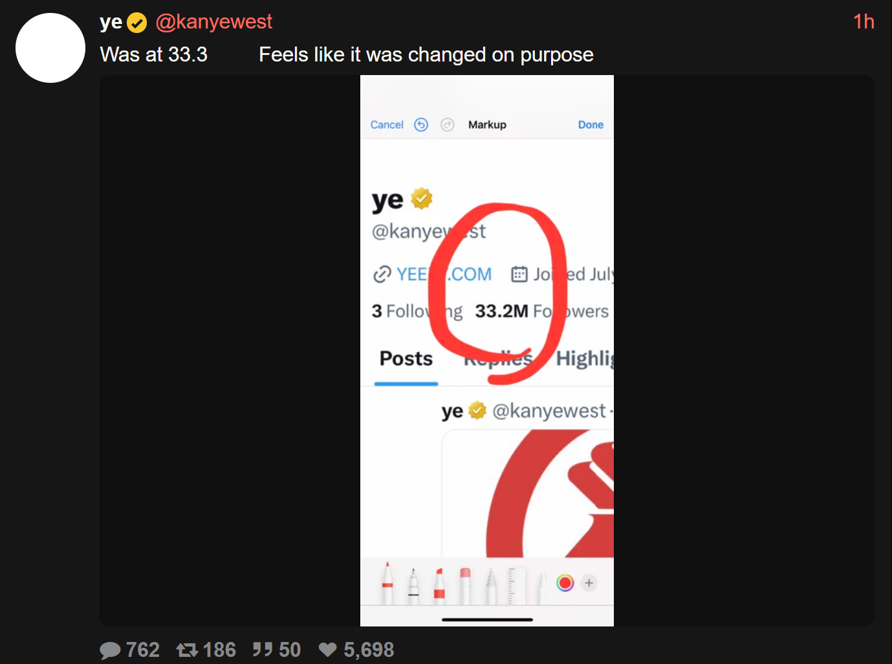Viewport: 892px width, 664px height.
Task: Select the Posts tab in screenshot
Action: pos(406,359)
